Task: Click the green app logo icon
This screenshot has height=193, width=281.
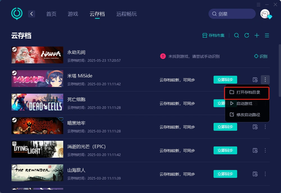Action: [17, 14]
